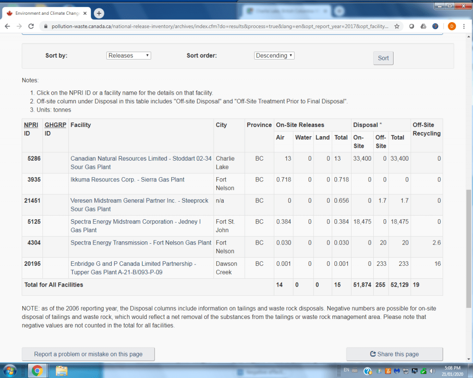Open the Sort by dropdown showing Releases
Screen dimensions: 473x378
pyautogui.click(x=128, y=55)
